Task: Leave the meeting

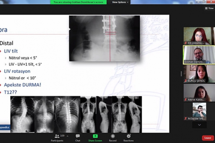Action: point(207,138)
